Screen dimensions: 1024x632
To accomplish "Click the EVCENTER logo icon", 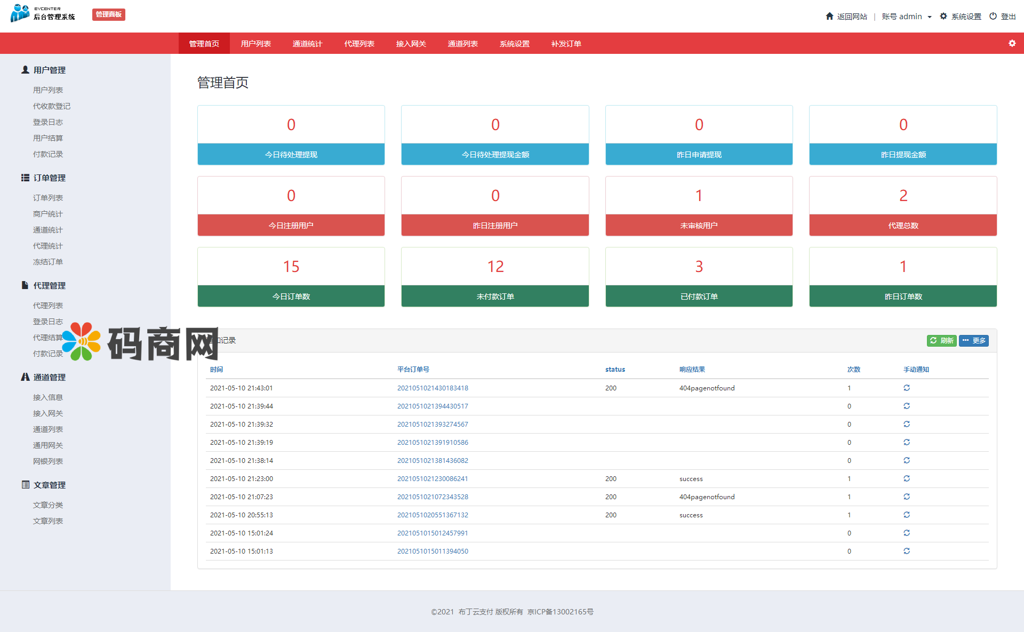I will click(20, 13).
